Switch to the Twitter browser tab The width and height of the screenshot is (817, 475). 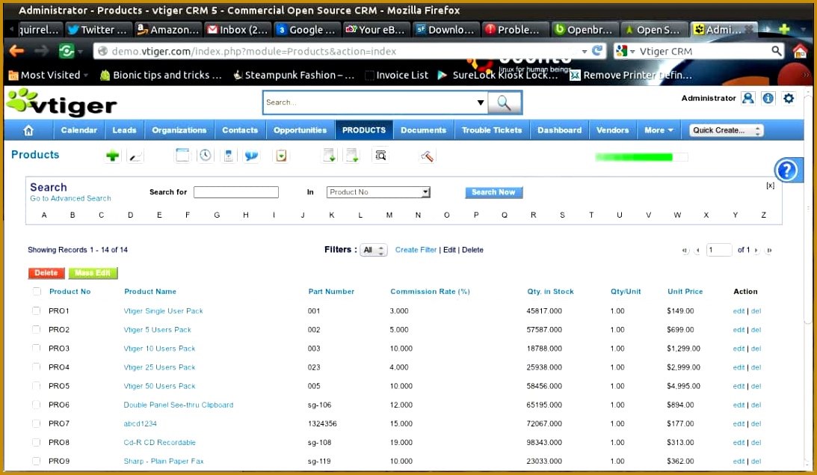coord(98,30)
